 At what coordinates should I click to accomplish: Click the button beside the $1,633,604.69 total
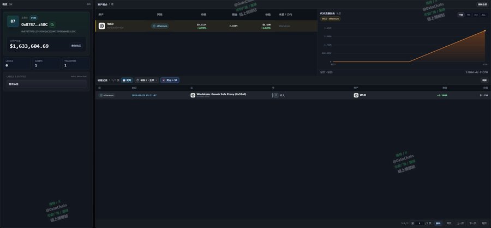click(76, 46)
